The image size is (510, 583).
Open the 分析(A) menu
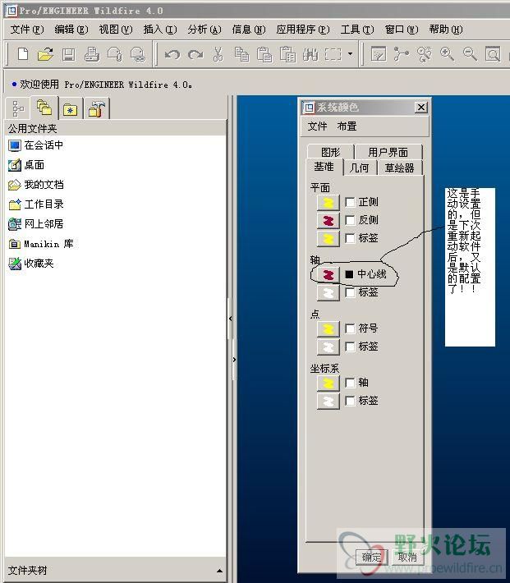[204, 29]
